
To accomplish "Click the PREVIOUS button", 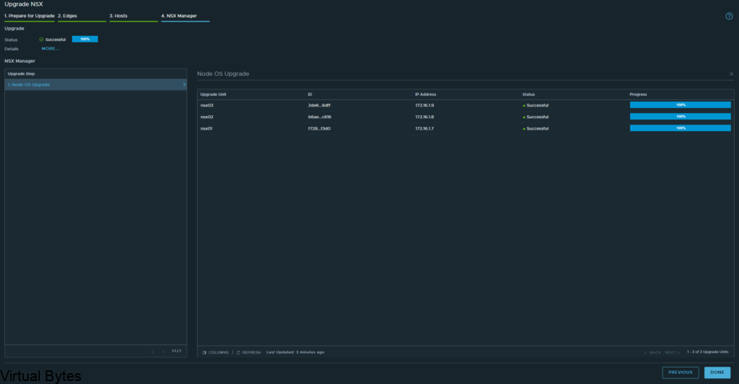I will (680, 372).
